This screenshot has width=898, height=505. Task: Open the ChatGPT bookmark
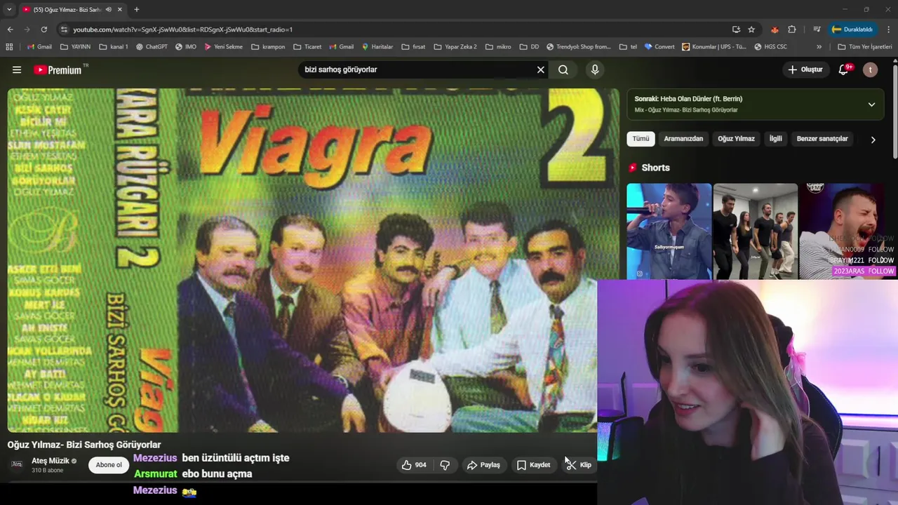[x=152, y=47]
